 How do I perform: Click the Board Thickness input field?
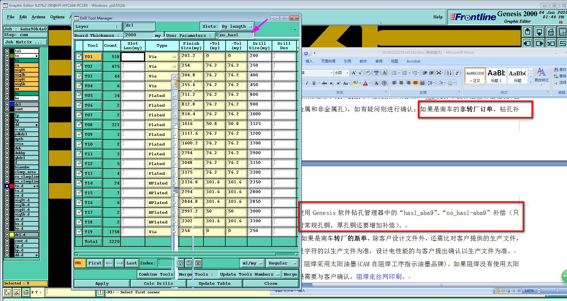(139, 35)
